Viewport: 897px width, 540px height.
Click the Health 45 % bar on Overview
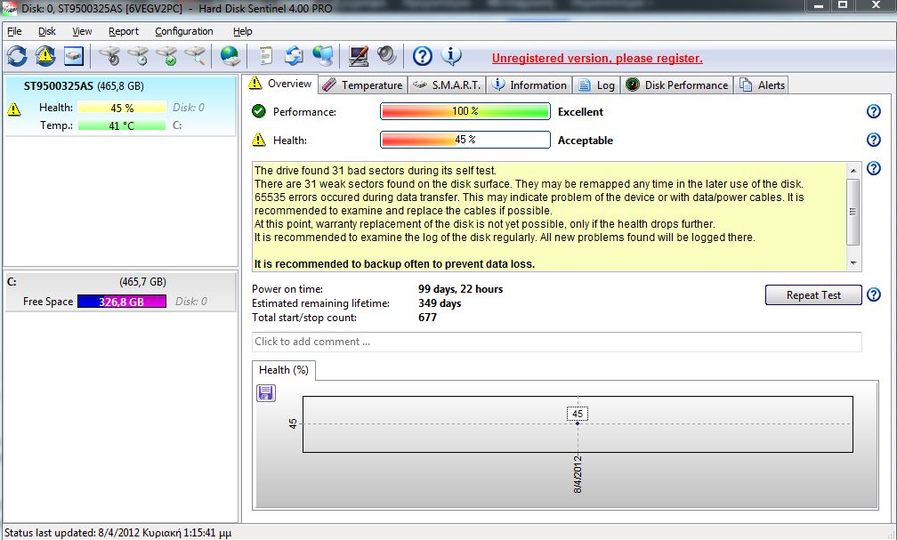465,140
